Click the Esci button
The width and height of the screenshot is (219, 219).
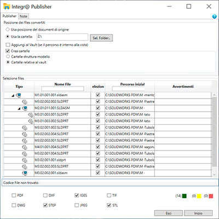point(169,213)
